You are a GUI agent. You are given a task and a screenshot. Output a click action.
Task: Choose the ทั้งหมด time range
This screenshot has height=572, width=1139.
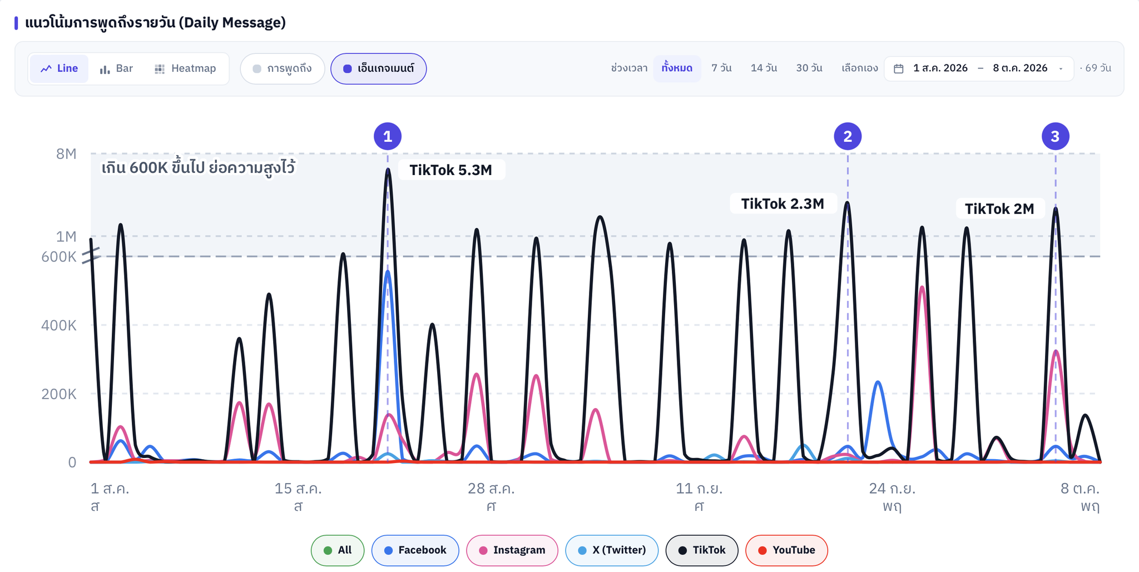pyautogui.click(x=677, y=68)
